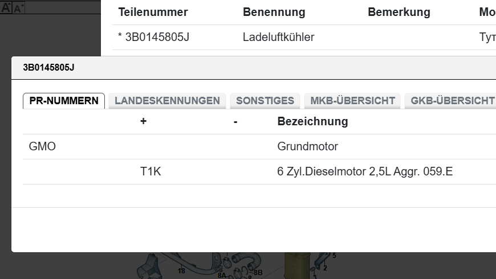Select the T1K PR-number entry
Viewport: 496px width, 279px height.
coord(151,171)
